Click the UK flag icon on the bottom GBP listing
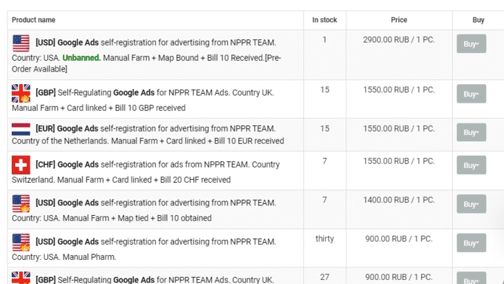Screen dimensions: 504x284 point(21,278)
